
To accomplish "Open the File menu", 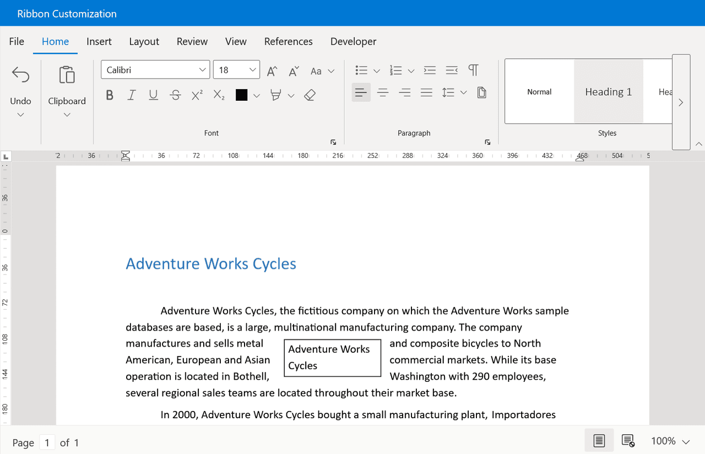I will point(17,41).
